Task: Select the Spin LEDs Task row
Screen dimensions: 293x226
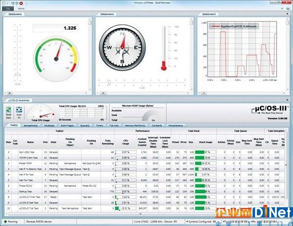Action: 145,152
